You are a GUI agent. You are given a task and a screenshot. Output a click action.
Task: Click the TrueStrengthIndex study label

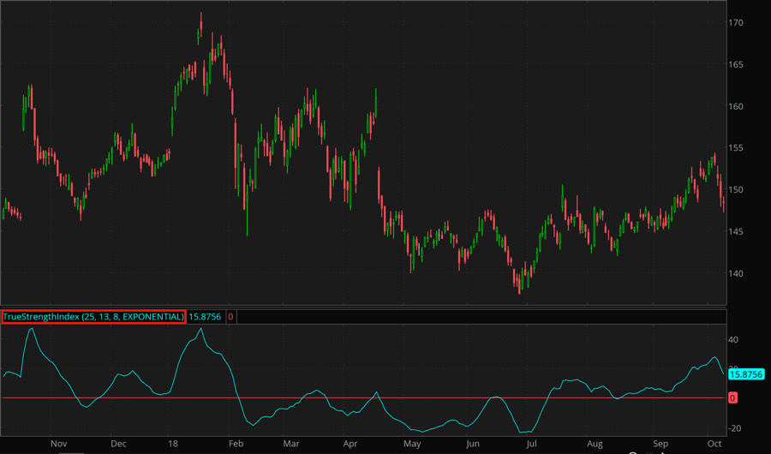(93, 317)
